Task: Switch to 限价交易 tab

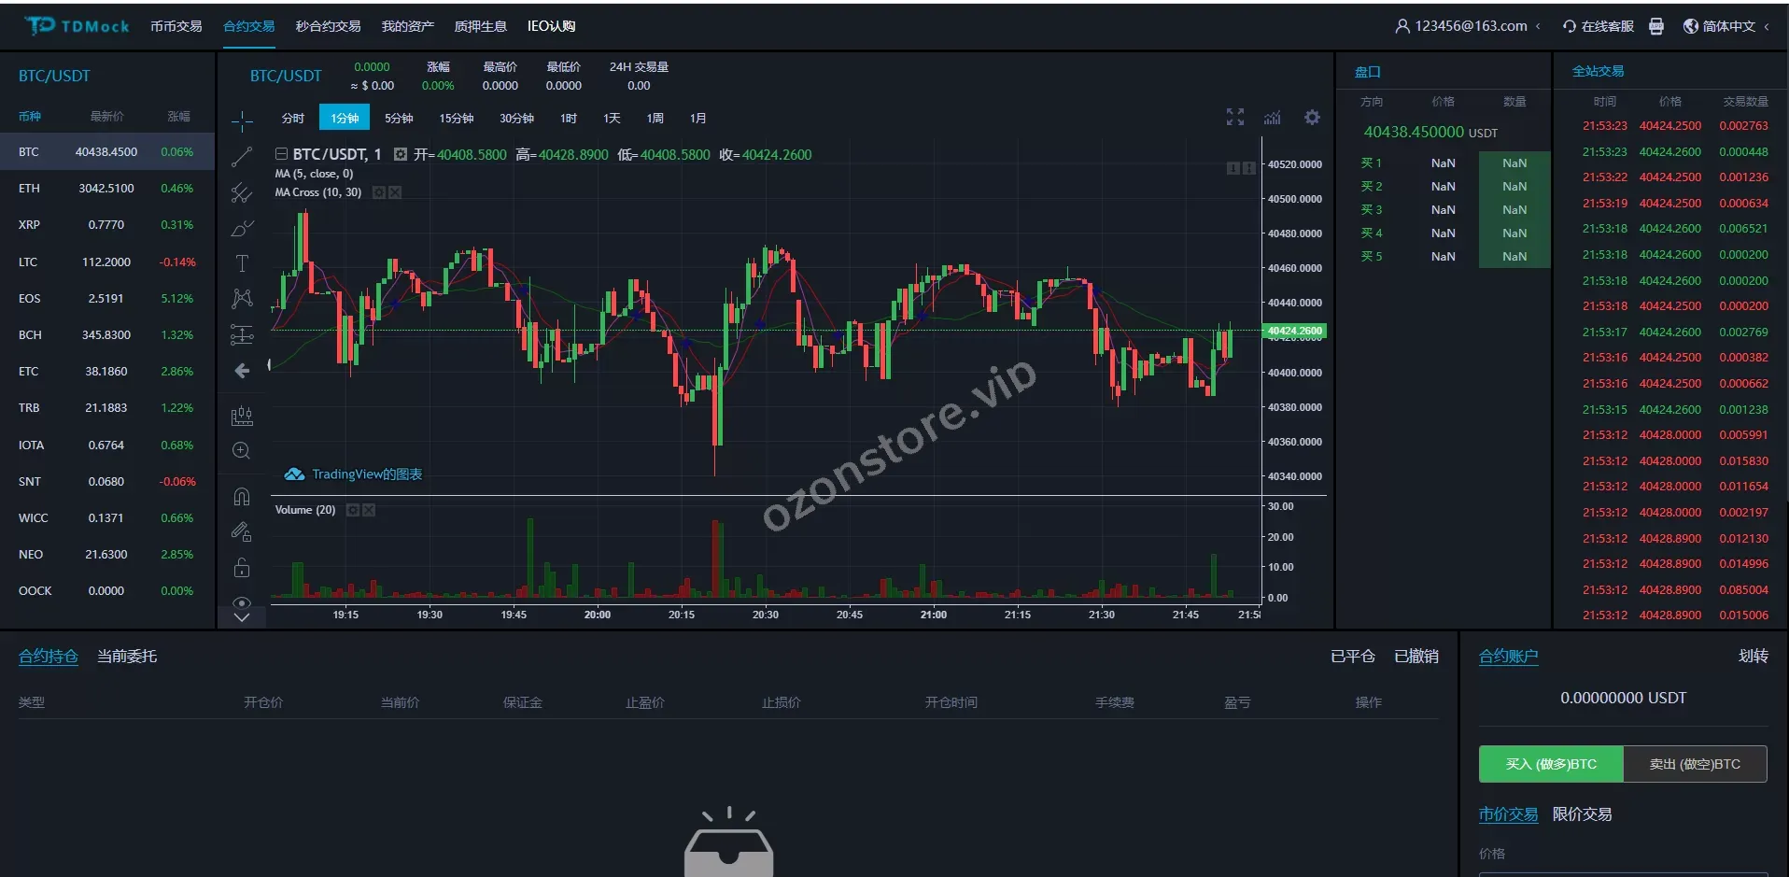Action: (1582, 814)
